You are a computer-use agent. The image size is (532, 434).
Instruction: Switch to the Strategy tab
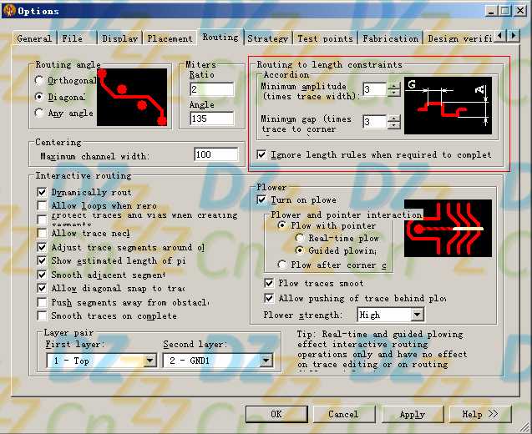click(268, 38)
